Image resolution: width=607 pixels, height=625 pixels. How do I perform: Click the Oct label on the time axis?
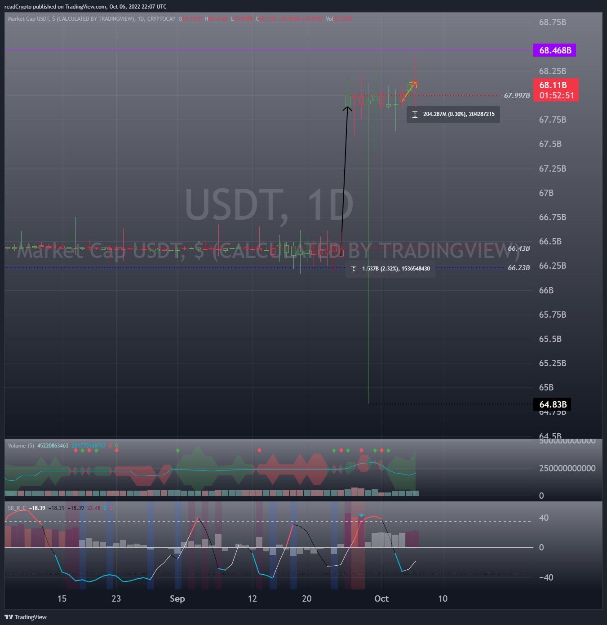click(381, 598)
